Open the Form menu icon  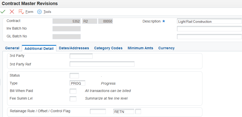[21, 12]
